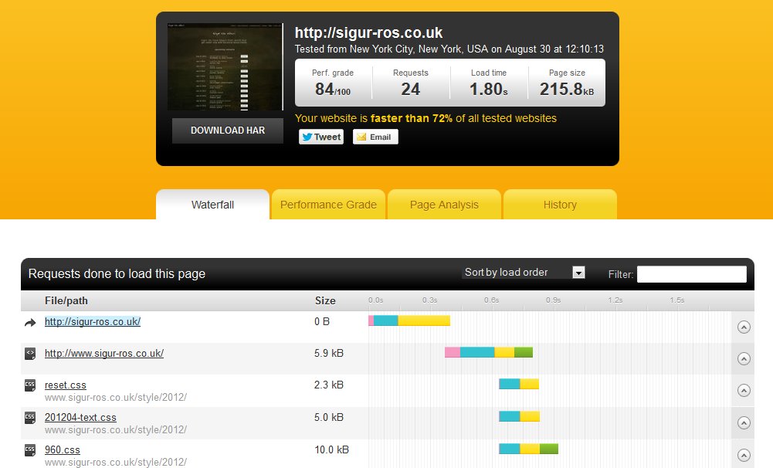The image size is (773, 468).
Task: Click the 5.9 kB size cell
Action: point(329,354)
